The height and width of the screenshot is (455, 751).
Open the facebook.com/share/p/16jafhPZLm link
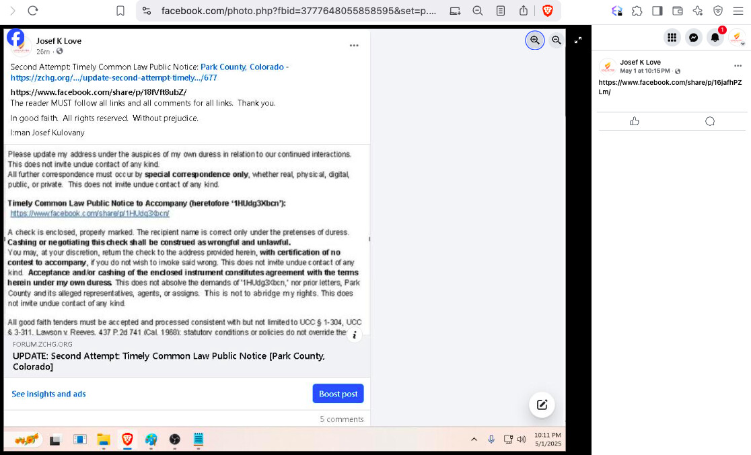click(x=670, y=87)
